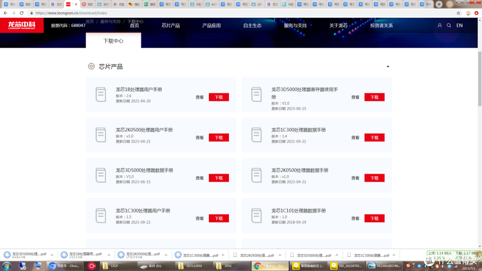Screen dimensions: 482x271
Task: Open a new browser tab with plus button
Action: (439, 4)
